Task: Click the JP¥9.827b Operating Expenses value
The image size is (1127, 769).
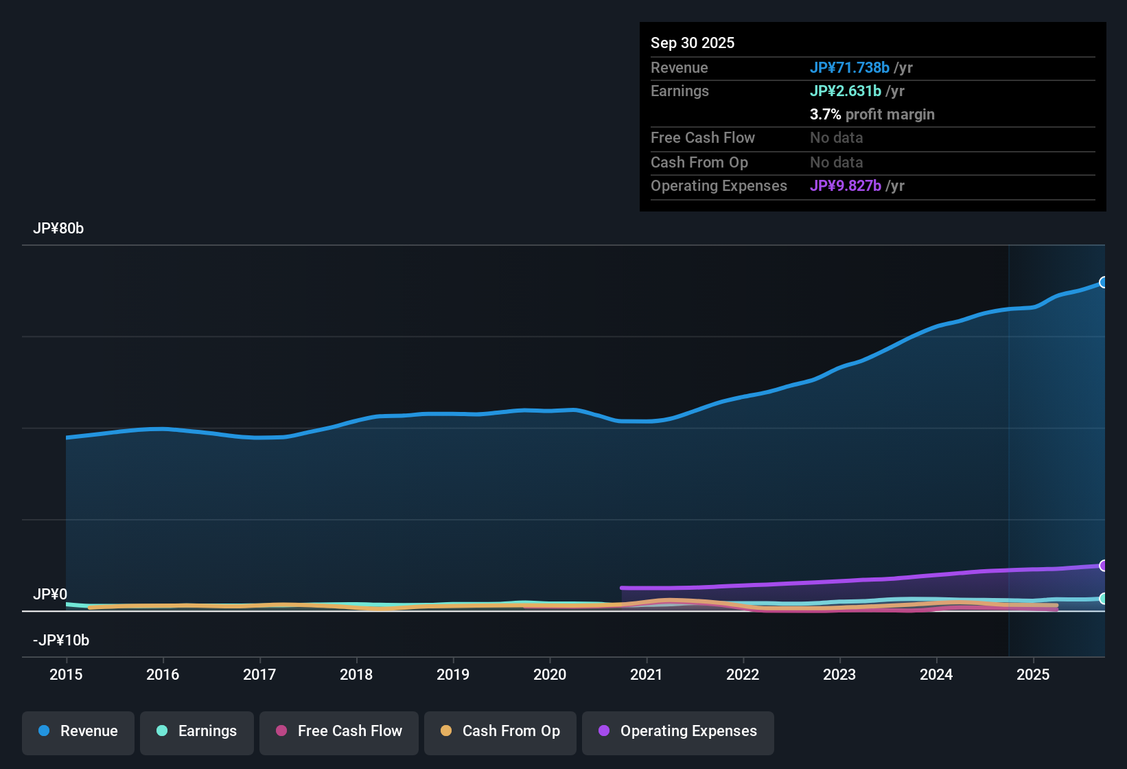Action: 846,185
